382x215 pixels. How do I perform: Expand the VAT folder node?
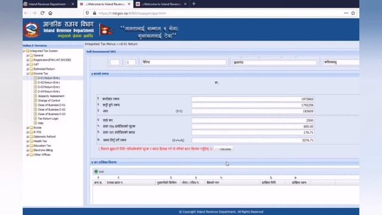[x=27, y=64]
